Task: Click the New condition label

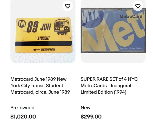Action: (x=85, y=108)
